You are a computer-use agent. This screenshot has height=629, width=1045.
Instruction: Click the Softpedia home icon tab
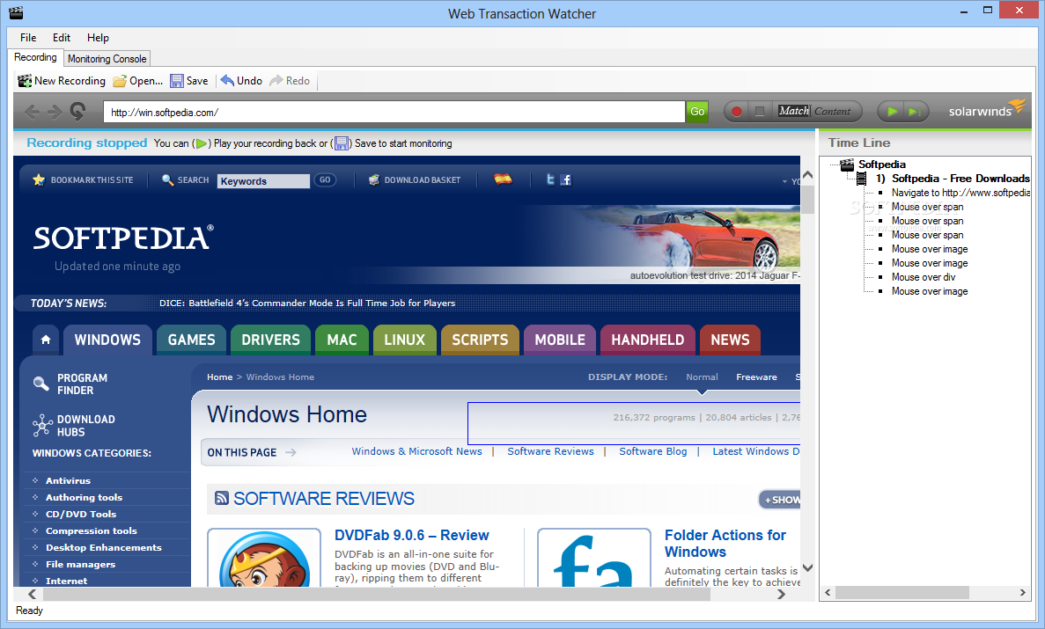[45, 340]
